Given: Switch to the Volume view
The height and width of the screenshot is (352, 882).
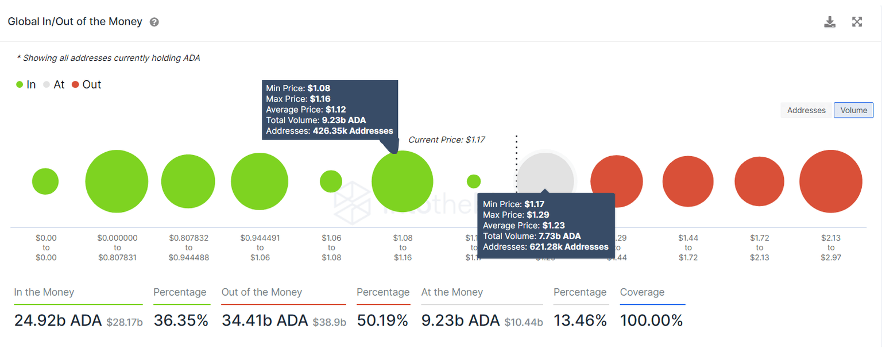Looking at the screenshot, I should (x=853, y=110).
